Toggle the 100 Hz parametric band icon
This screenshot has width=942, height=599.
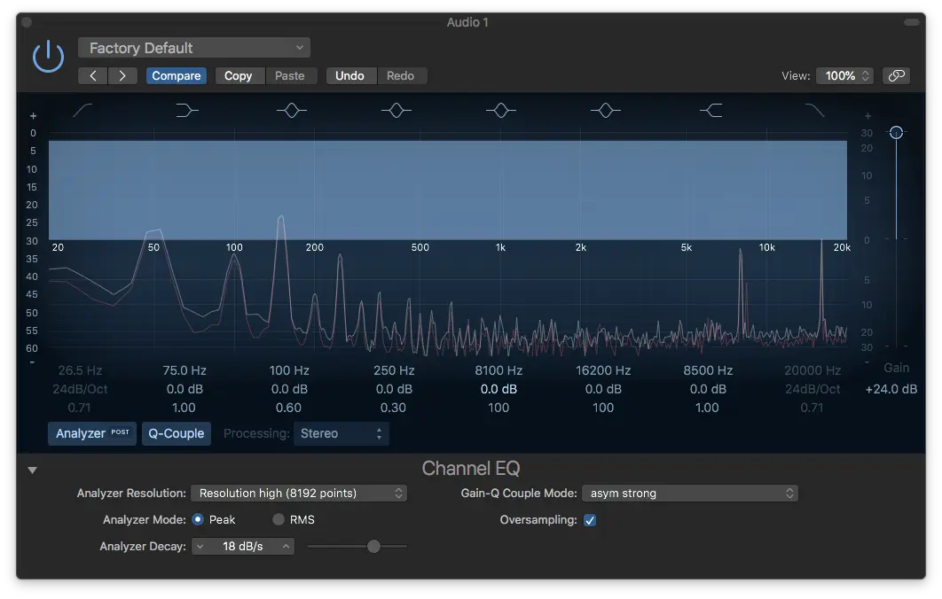291,111
